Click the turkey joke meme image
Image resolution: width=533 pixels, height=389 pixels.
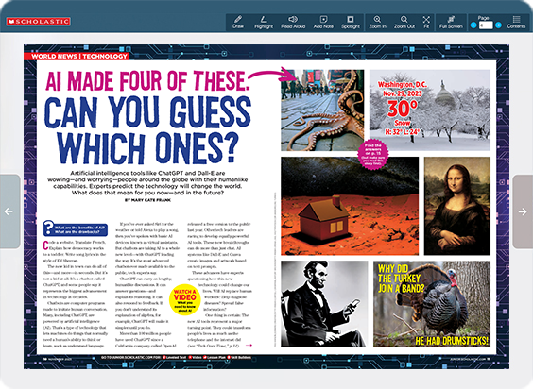[x=432, y=304]
